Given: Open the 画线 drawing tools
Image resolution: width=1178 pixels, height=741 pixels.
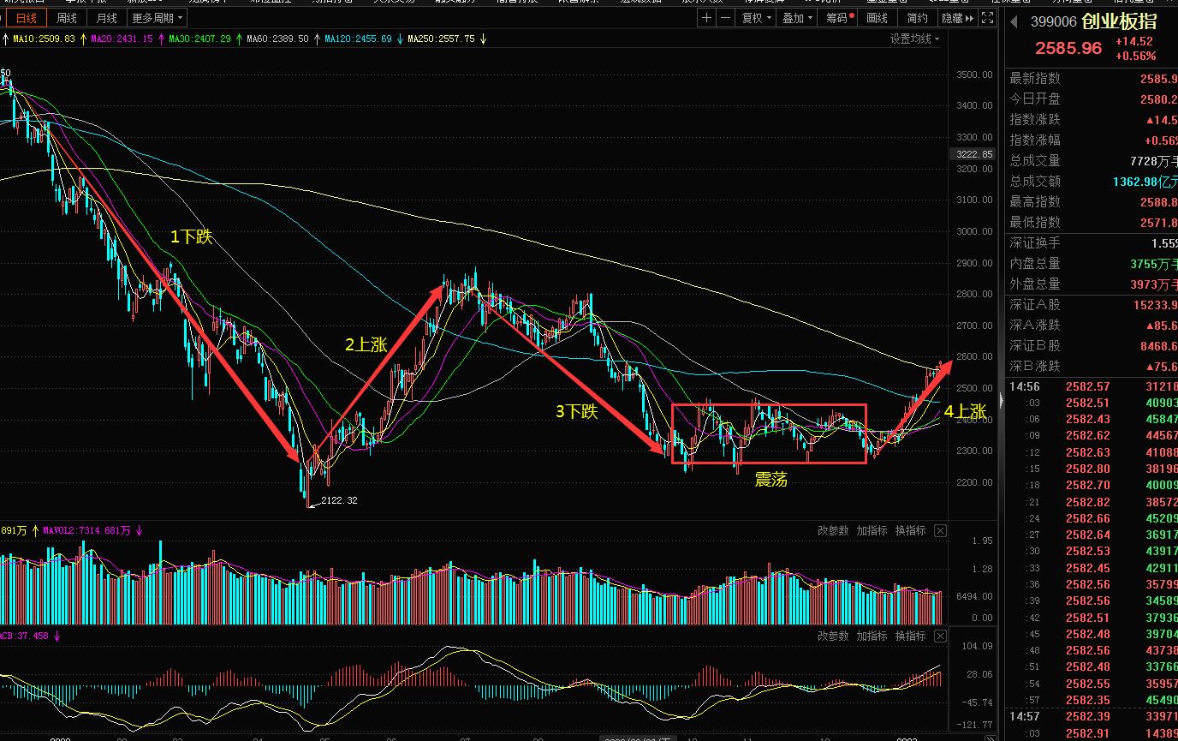Looking at the screenshot, I should [878, 18].
